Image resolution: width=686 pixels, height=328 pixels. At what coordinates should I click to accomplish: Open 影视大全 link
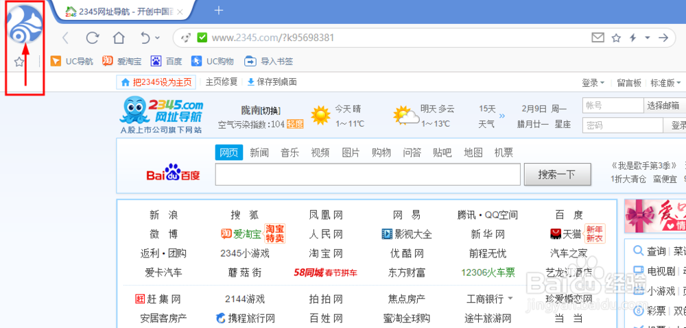click(x=407, y=235)
